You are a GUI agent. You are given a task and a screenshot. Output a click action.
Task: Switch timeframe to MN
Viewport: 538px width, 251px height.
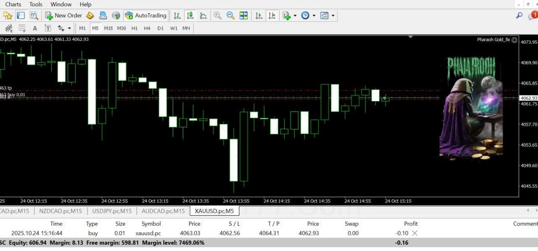point(186,28)
